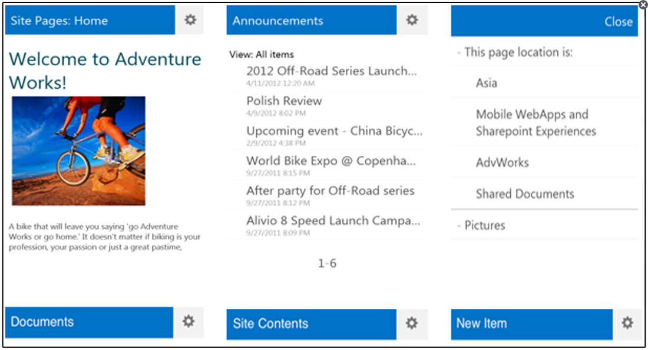Click the mountain biker image

(78, 151)
